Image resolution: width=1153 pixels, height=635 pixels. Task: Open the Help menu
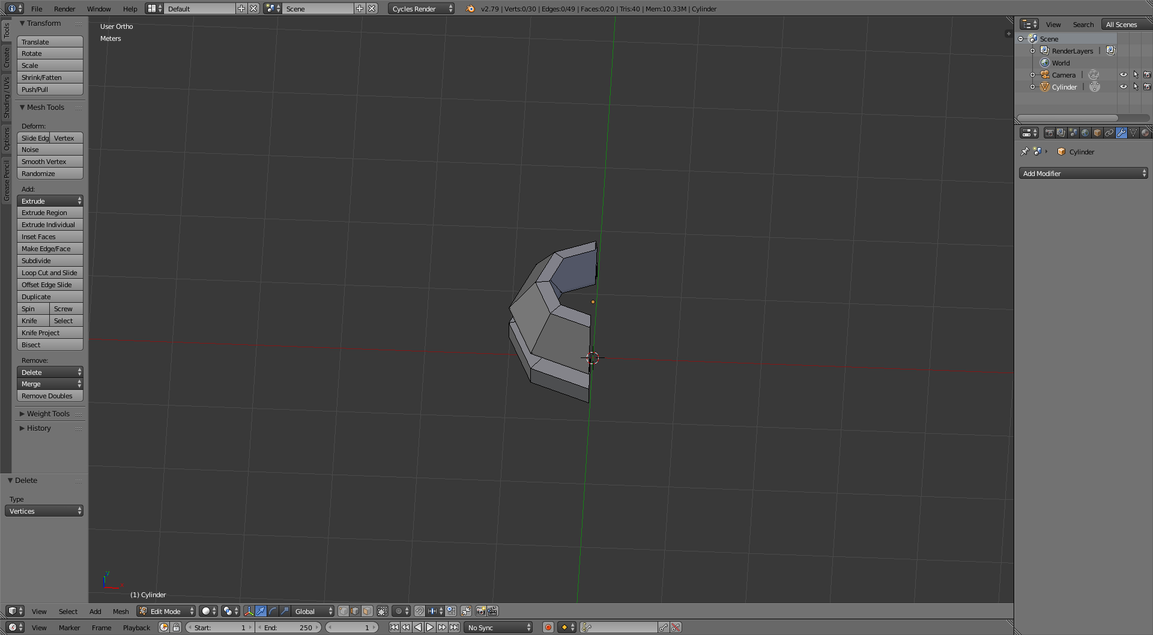click(x=130, y=9)
